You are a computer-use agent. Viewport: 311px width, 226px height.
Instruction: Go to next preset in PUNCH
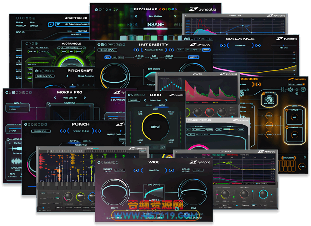pyautogui.click(x=98, y=131)
